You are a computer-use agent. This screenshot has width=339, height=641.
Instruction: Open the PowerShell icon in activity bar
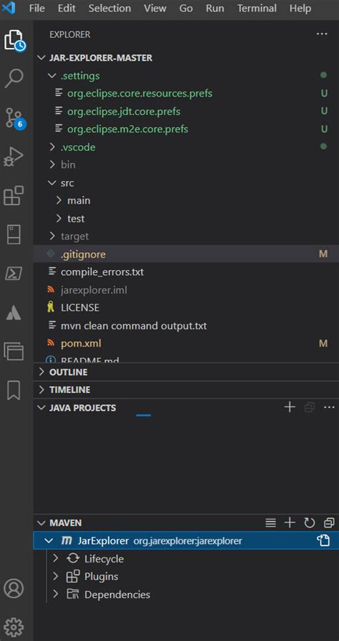(x=14, y=274)
